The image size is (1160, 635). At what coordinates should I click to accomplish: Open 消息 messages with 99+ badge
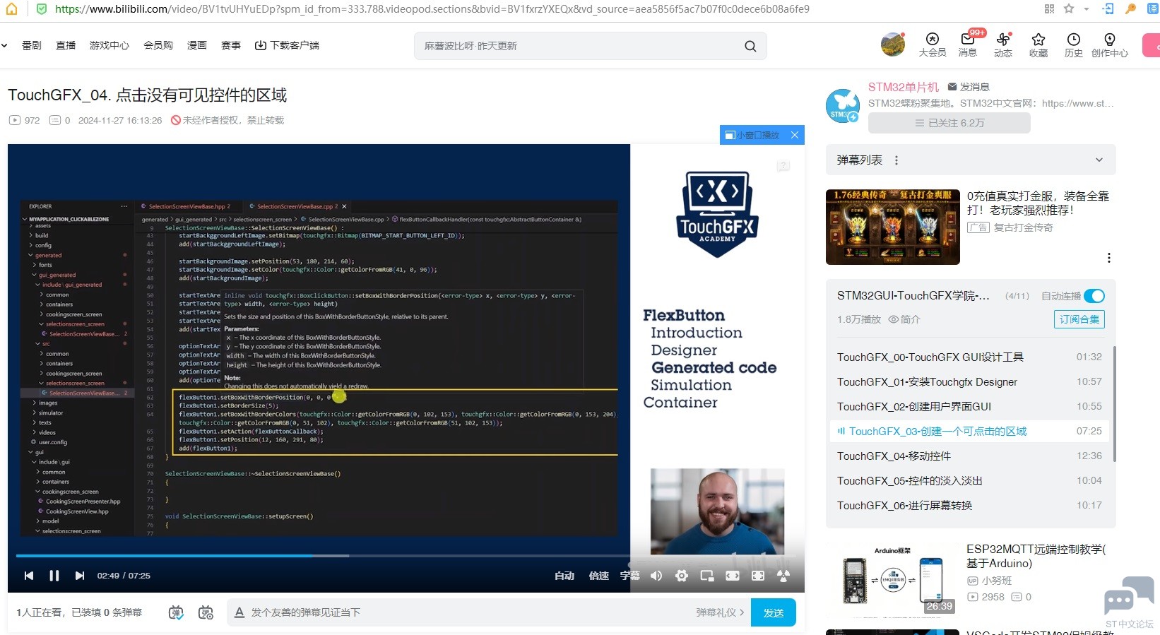click(x=968, y=44)
